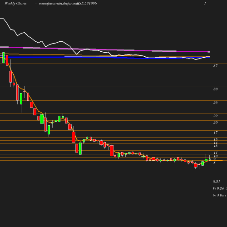Click the price axis label 37
227x227 pixels.
[x=215, y=66]
